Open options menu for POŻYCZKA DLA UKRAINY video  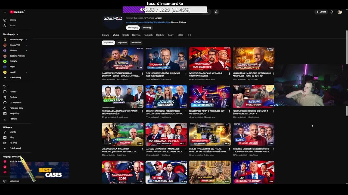tap(142, 111)
